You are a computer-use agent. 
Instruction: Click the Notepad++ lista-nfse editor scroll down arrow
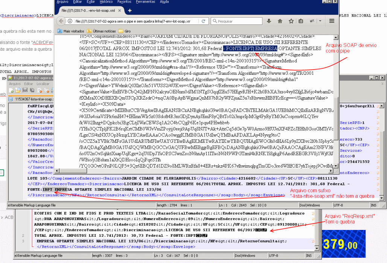382,198
